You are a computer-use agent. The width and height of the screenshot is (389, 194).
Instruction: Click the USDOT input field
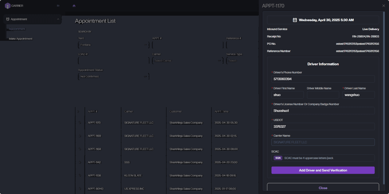pyautogui.click(x=323, y=126)
